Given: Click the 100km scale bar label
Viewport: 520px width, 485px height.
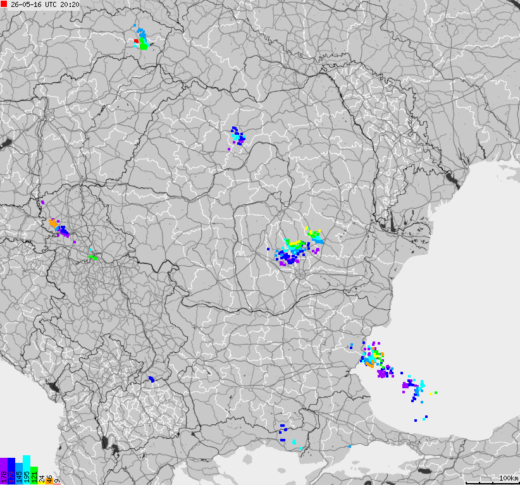Looking at the screenshot, I should tap(509, 477).
